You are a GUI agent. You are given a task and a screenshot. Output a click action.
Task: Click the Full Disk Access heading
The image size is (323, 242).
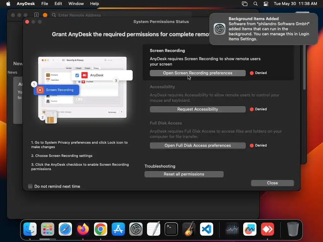coord(166,123)
